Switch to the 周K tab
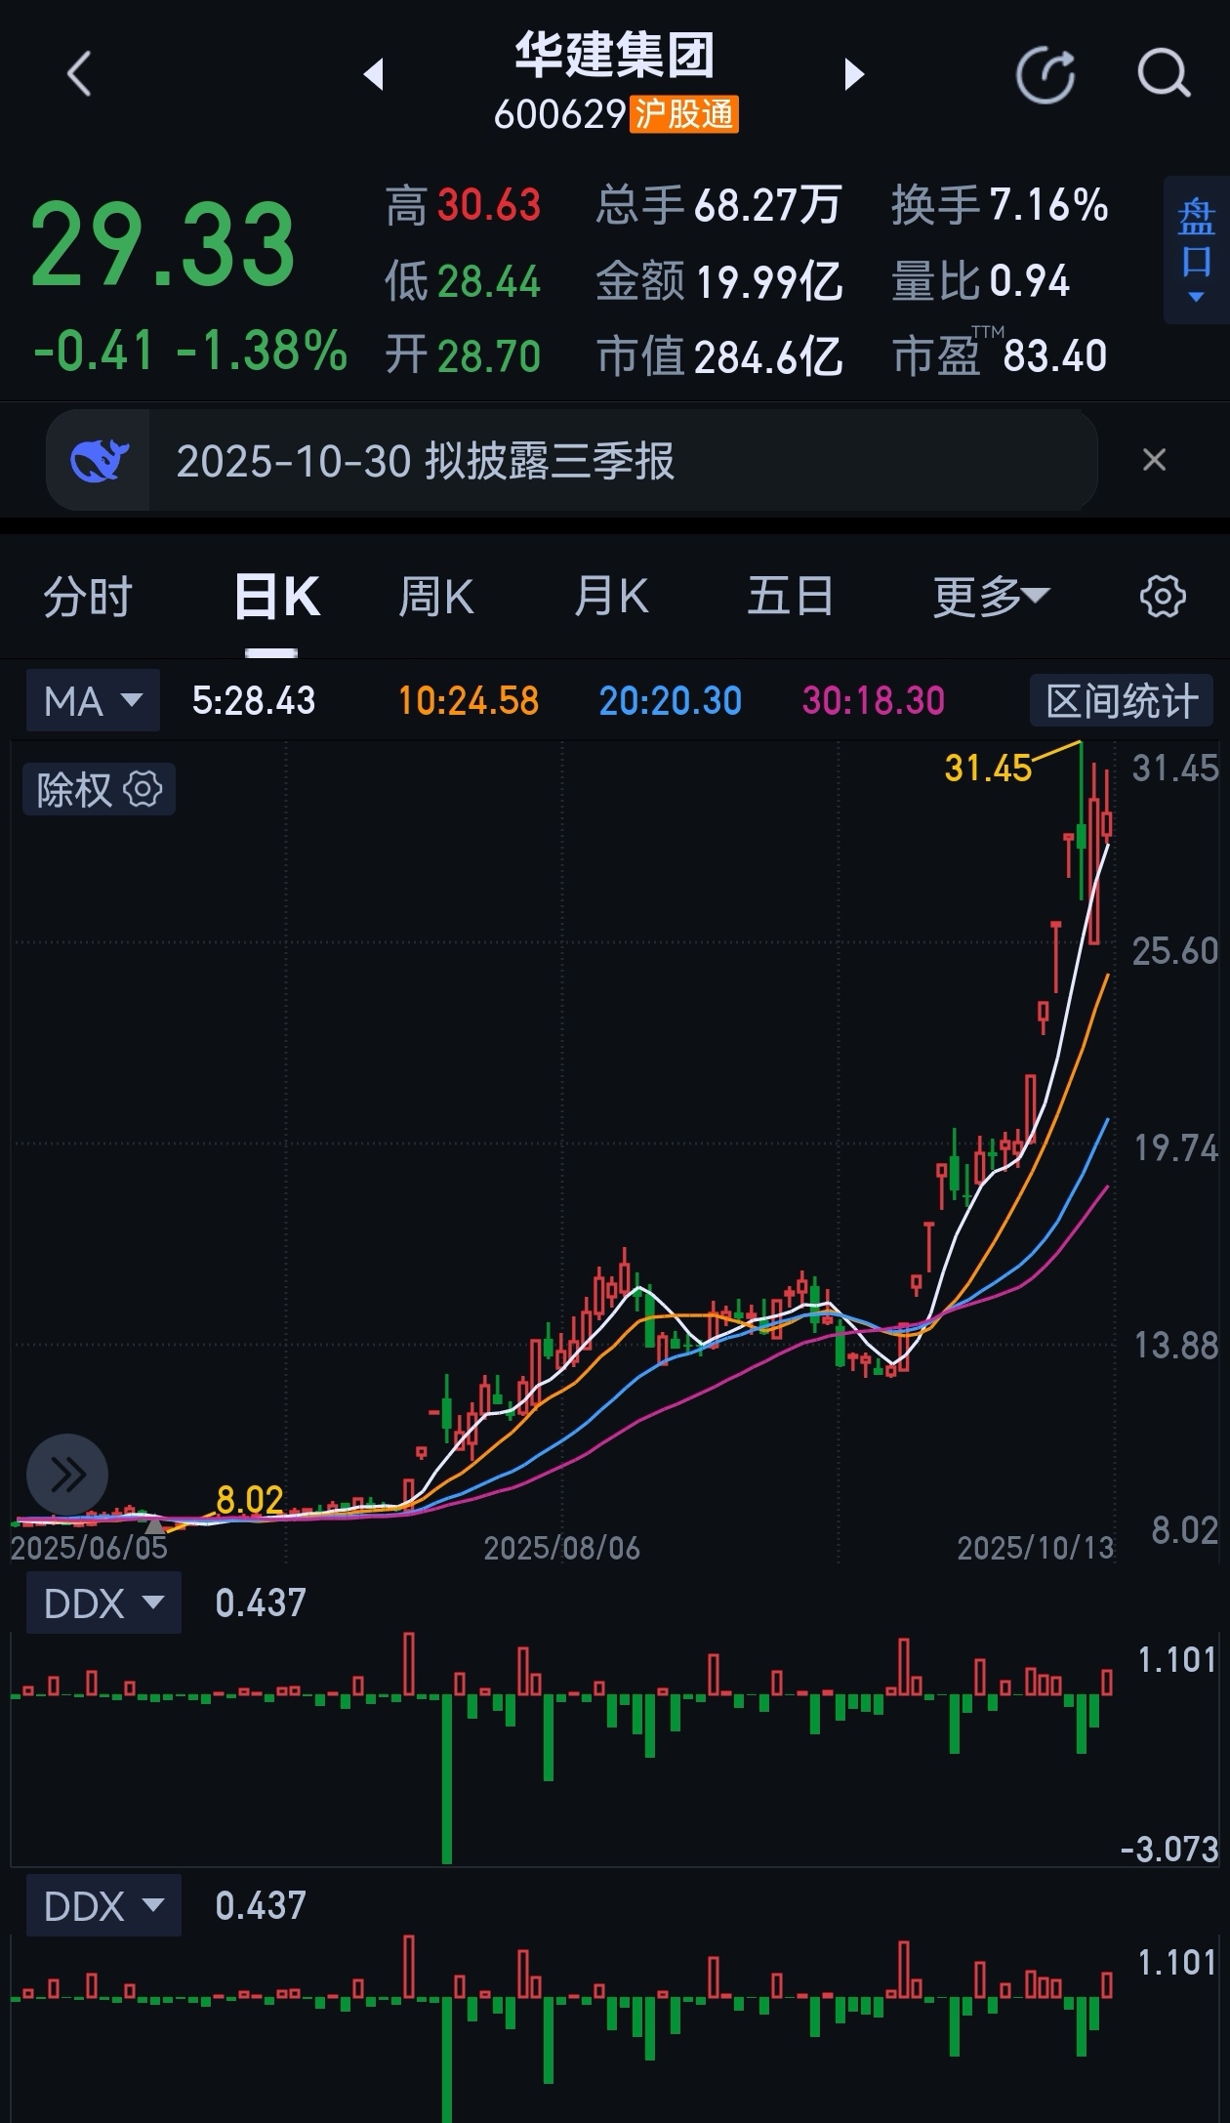Image resolution: width=1230 pixels, height=2123 pixels. pos(435,596)
